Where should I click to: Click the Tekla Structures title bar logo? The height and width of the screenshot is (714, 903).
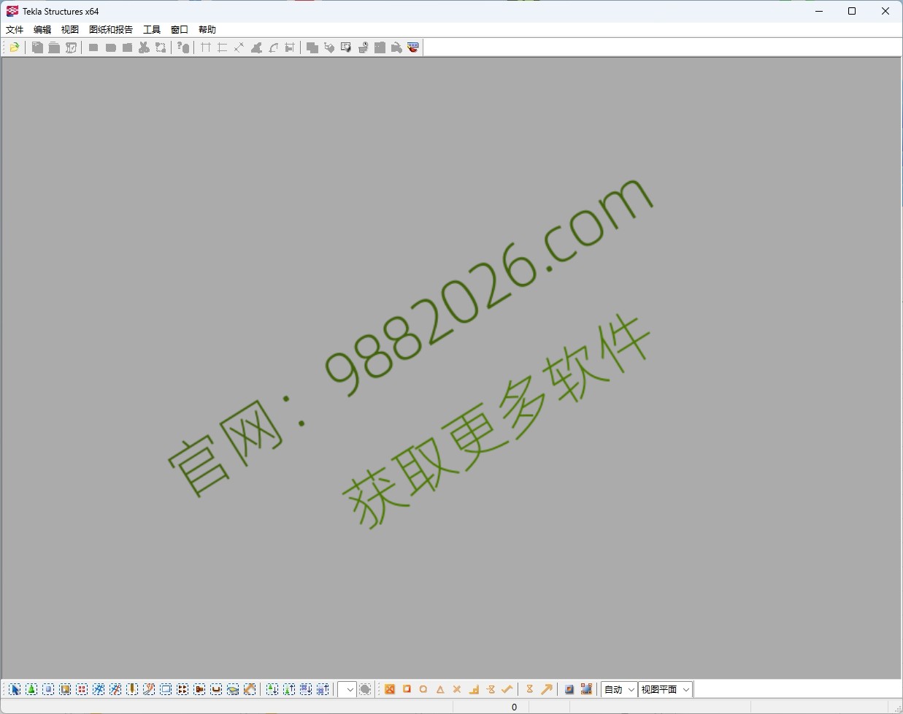tap(12, 11)
